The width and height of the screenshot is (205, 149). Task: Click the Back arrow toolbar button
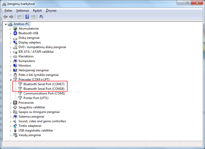[x=5, y=17]
